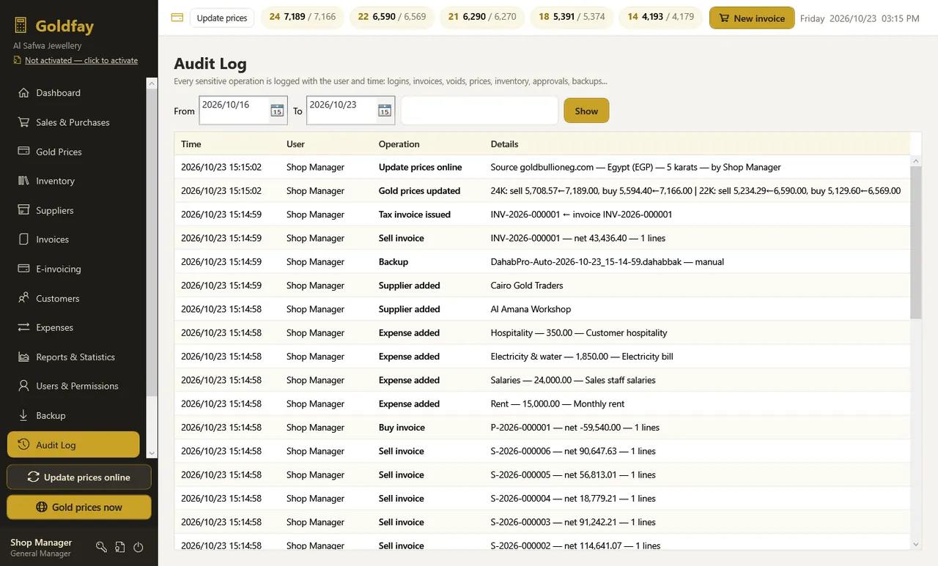Click the audit table scroll-down arrow
Image resolution: width=938 pixels, height=566 pixels.
point(915,544)
